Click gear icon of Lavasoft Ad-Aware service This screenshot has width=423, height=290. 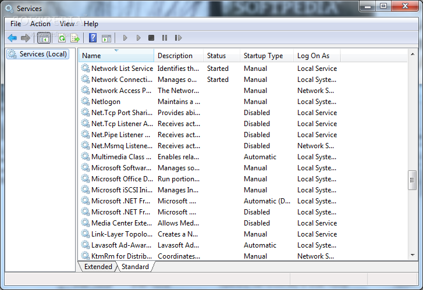click(x=86, y=245)
